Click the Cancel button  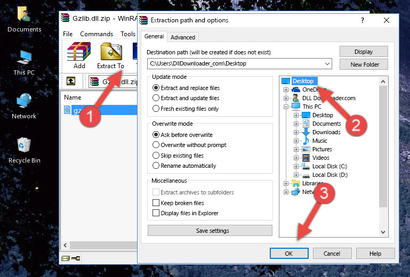pyautogui.click(x=332, y=254)
